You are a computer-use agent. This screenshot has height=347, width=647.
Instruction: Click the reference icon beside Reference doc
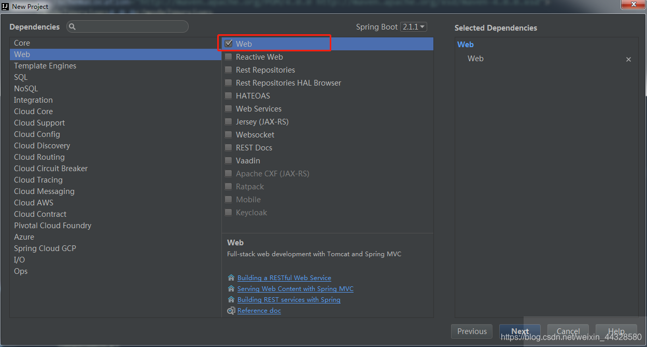(x=231, y=311)
